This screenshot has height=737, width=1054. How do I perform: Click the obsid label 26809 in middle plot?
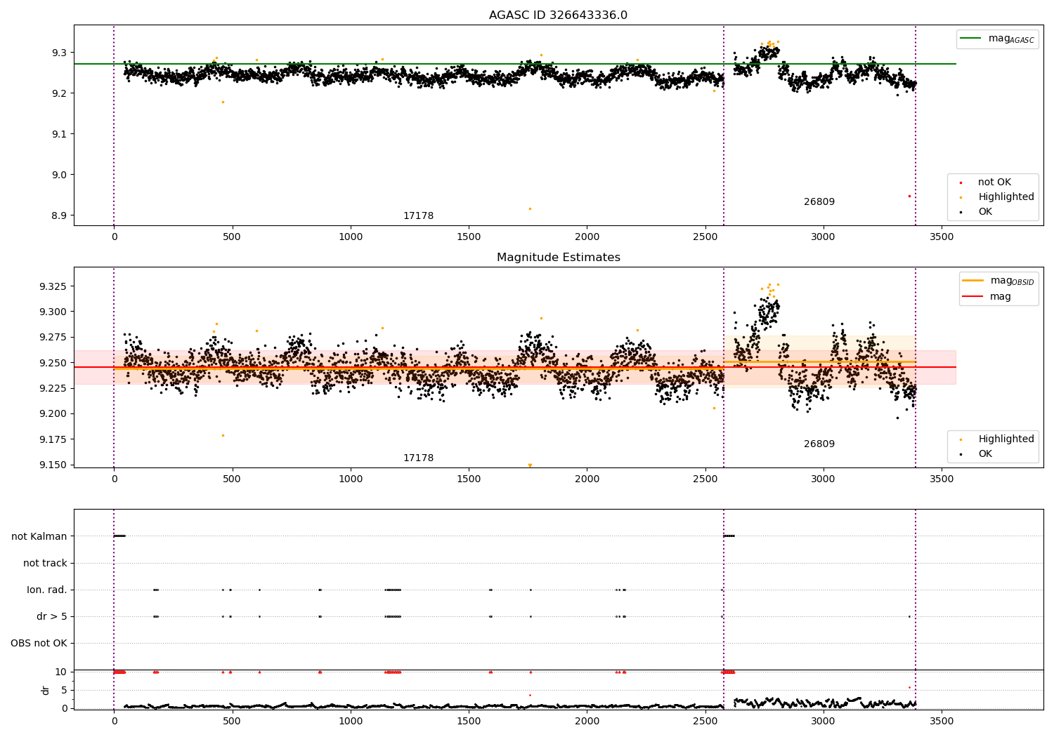pos(819,444)
